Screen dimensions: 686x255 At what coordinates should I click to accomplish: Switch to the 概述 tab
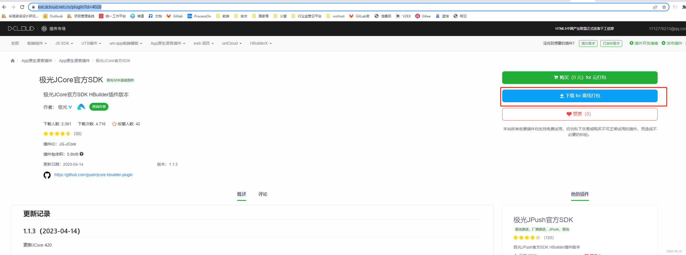coord(241,194)
